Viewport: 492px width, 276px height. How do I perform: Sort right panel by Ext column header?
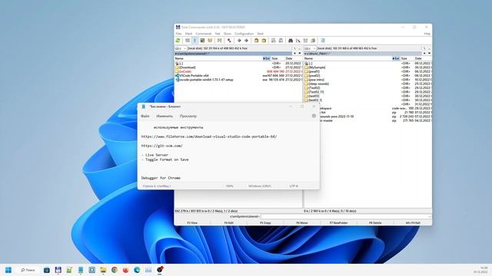coord(396,58)
